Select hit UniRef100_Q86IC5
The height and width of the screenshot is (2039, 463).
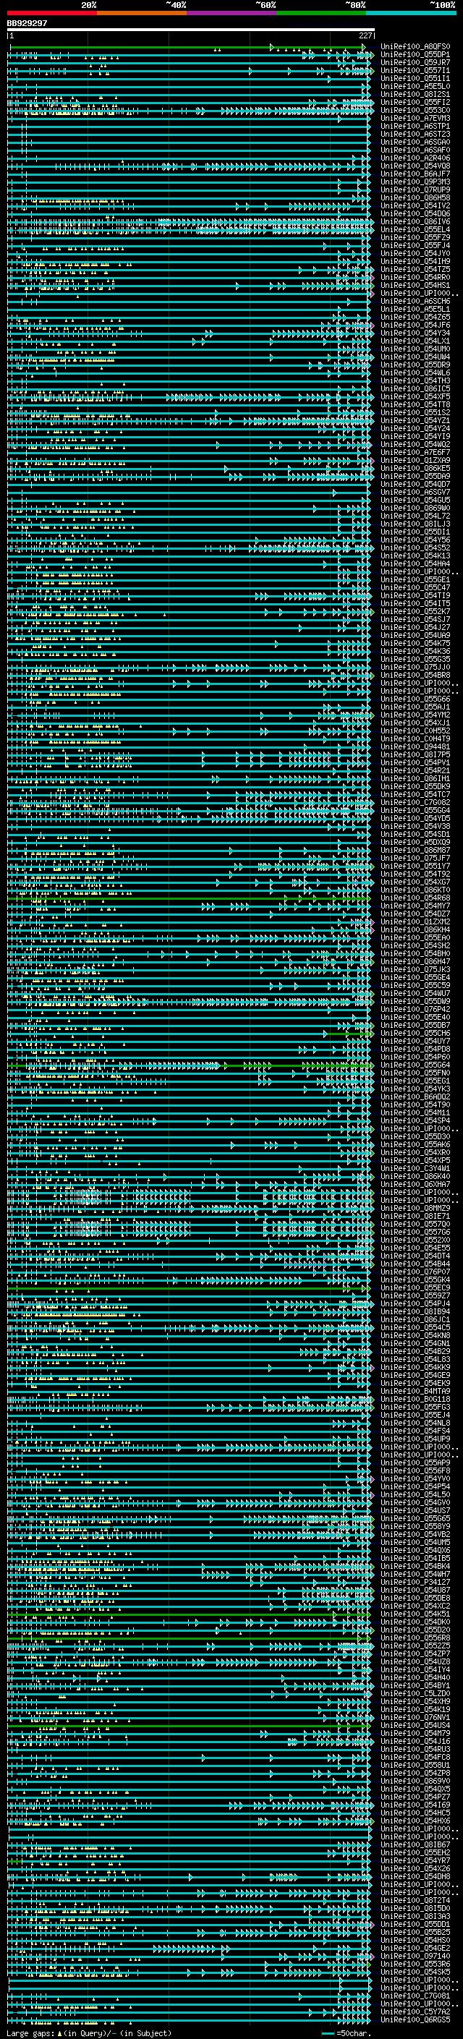click(x=415, y=388)
